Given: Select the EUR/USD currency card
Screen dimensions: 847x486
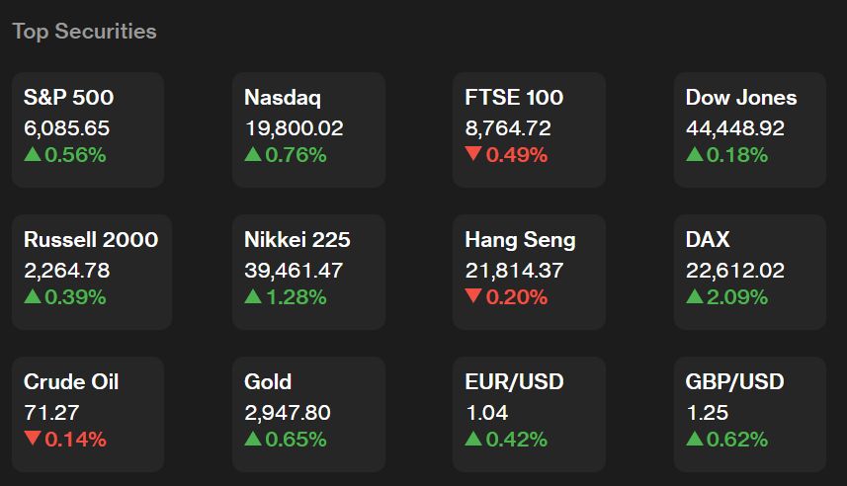Looking at the screenshot, I should (x=529, y=414).
